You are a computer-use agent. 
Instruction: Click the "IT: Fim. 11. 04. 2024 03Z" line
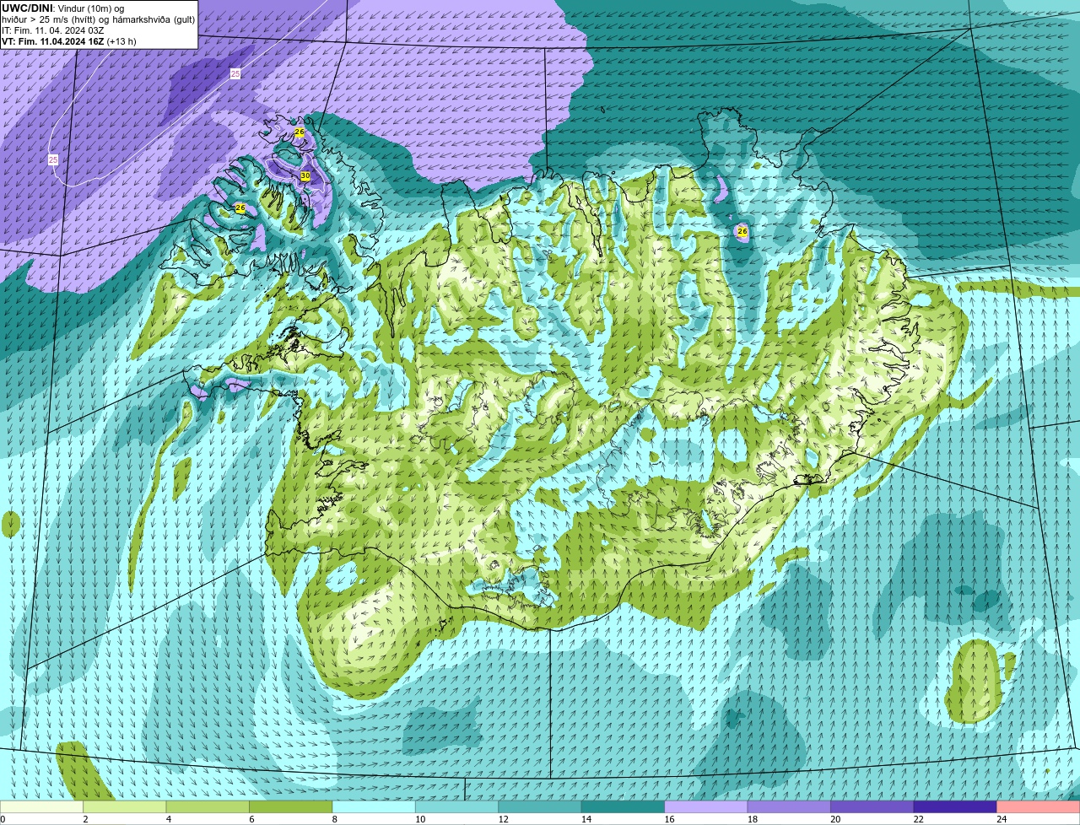53,30
